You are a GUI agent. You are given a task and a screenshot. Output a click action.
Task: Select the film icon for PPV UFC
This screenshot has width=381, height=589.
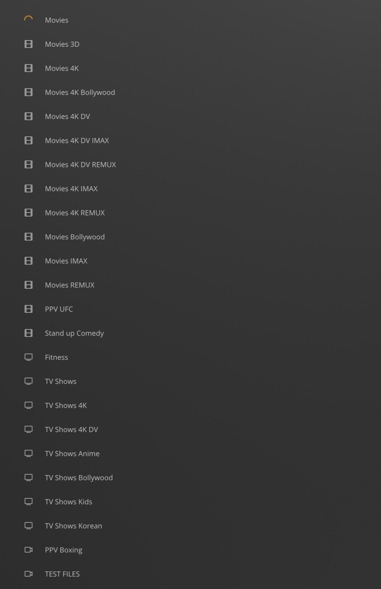(x=28, y=309)
